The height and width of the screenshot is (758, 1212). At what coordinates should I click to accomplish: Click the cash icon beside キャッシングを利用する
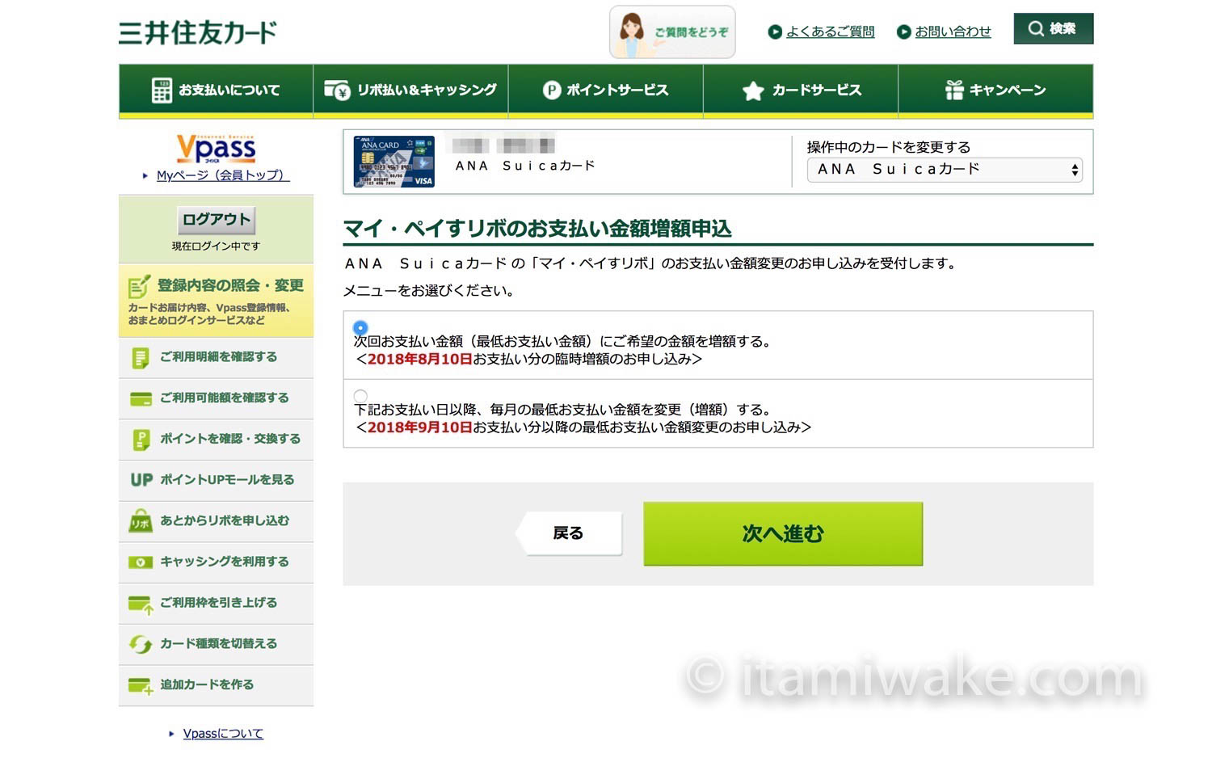click(141, 562)
